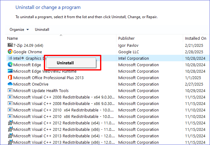Image resolution: width=210 pixels, height=145 pixels.
Task: Click the 7-Zip program icon
Action: (10, 45)
